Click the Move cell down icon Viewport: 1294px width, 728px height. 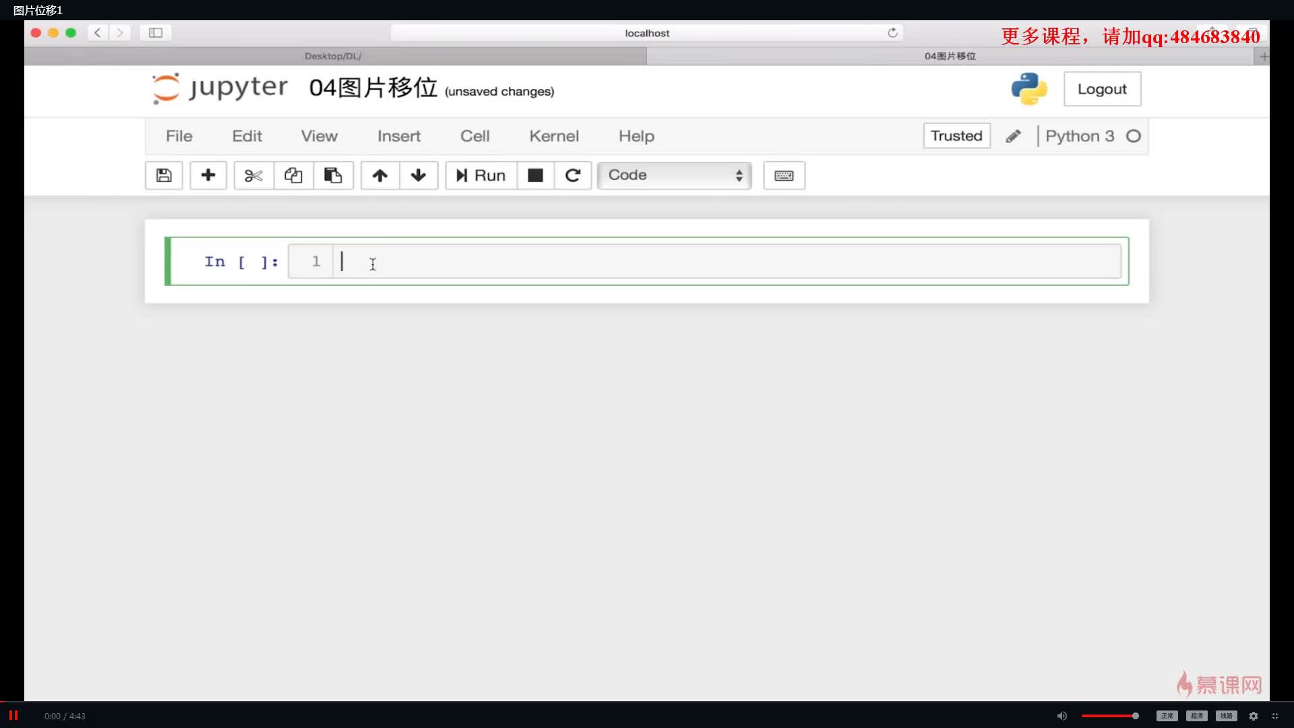418,175
